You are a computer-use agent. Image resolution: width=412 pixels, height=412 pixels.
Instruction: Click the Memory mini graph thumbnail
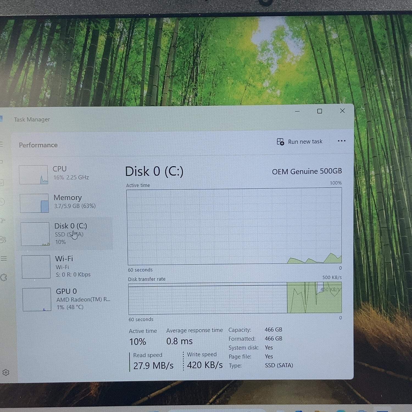pos(34,203)
